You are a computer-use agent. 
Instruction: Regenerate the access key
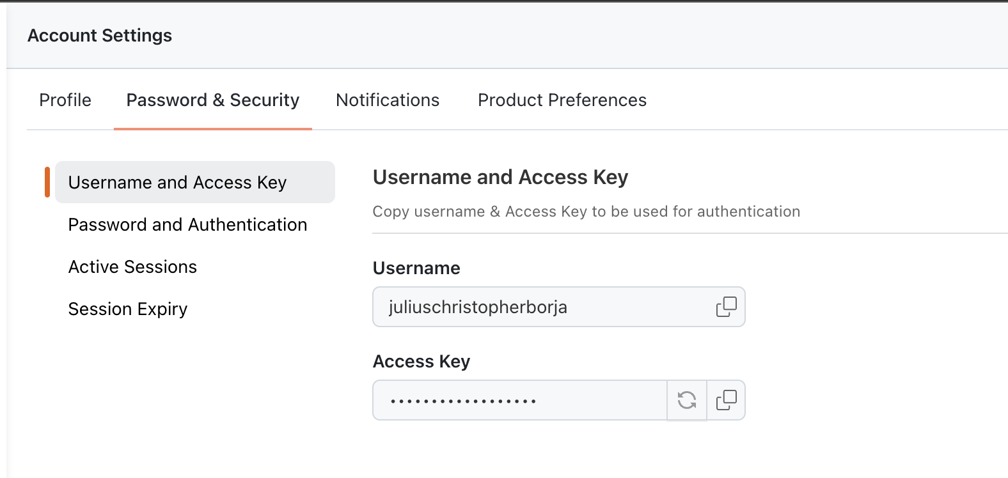click(x=687, y=400)
